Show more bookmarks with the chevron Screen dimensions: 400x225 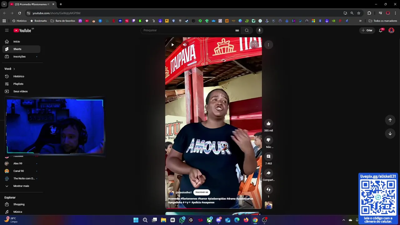tap(360, 21)
